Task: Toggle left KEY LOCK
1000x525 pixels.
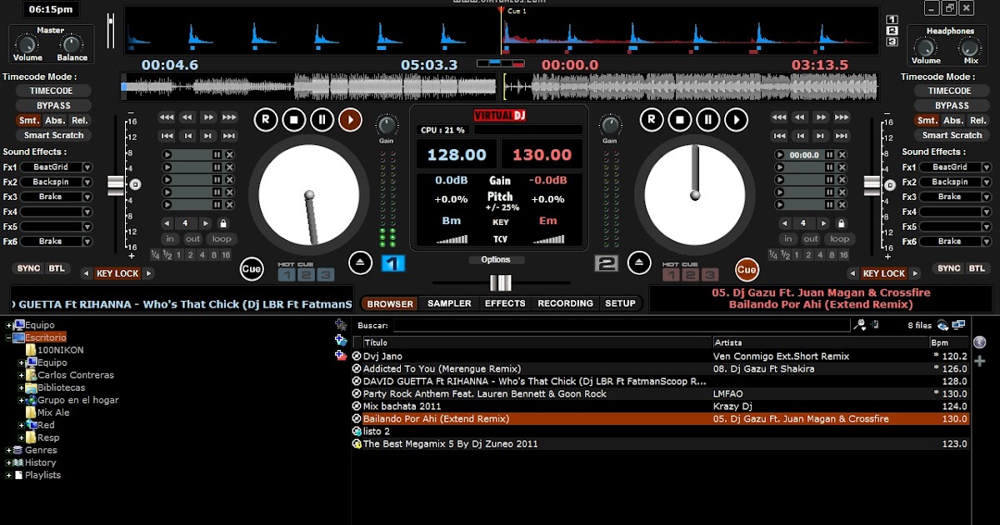Action: pos(117,273)
